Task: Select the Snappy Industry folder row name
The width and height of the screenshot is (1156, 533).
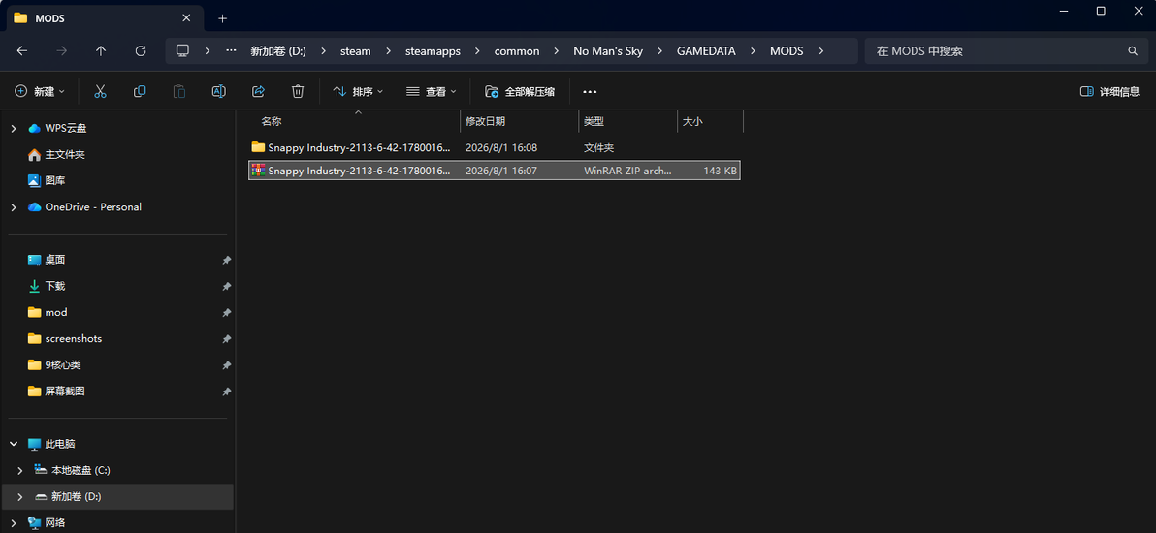Action: (x=359, y=147)
